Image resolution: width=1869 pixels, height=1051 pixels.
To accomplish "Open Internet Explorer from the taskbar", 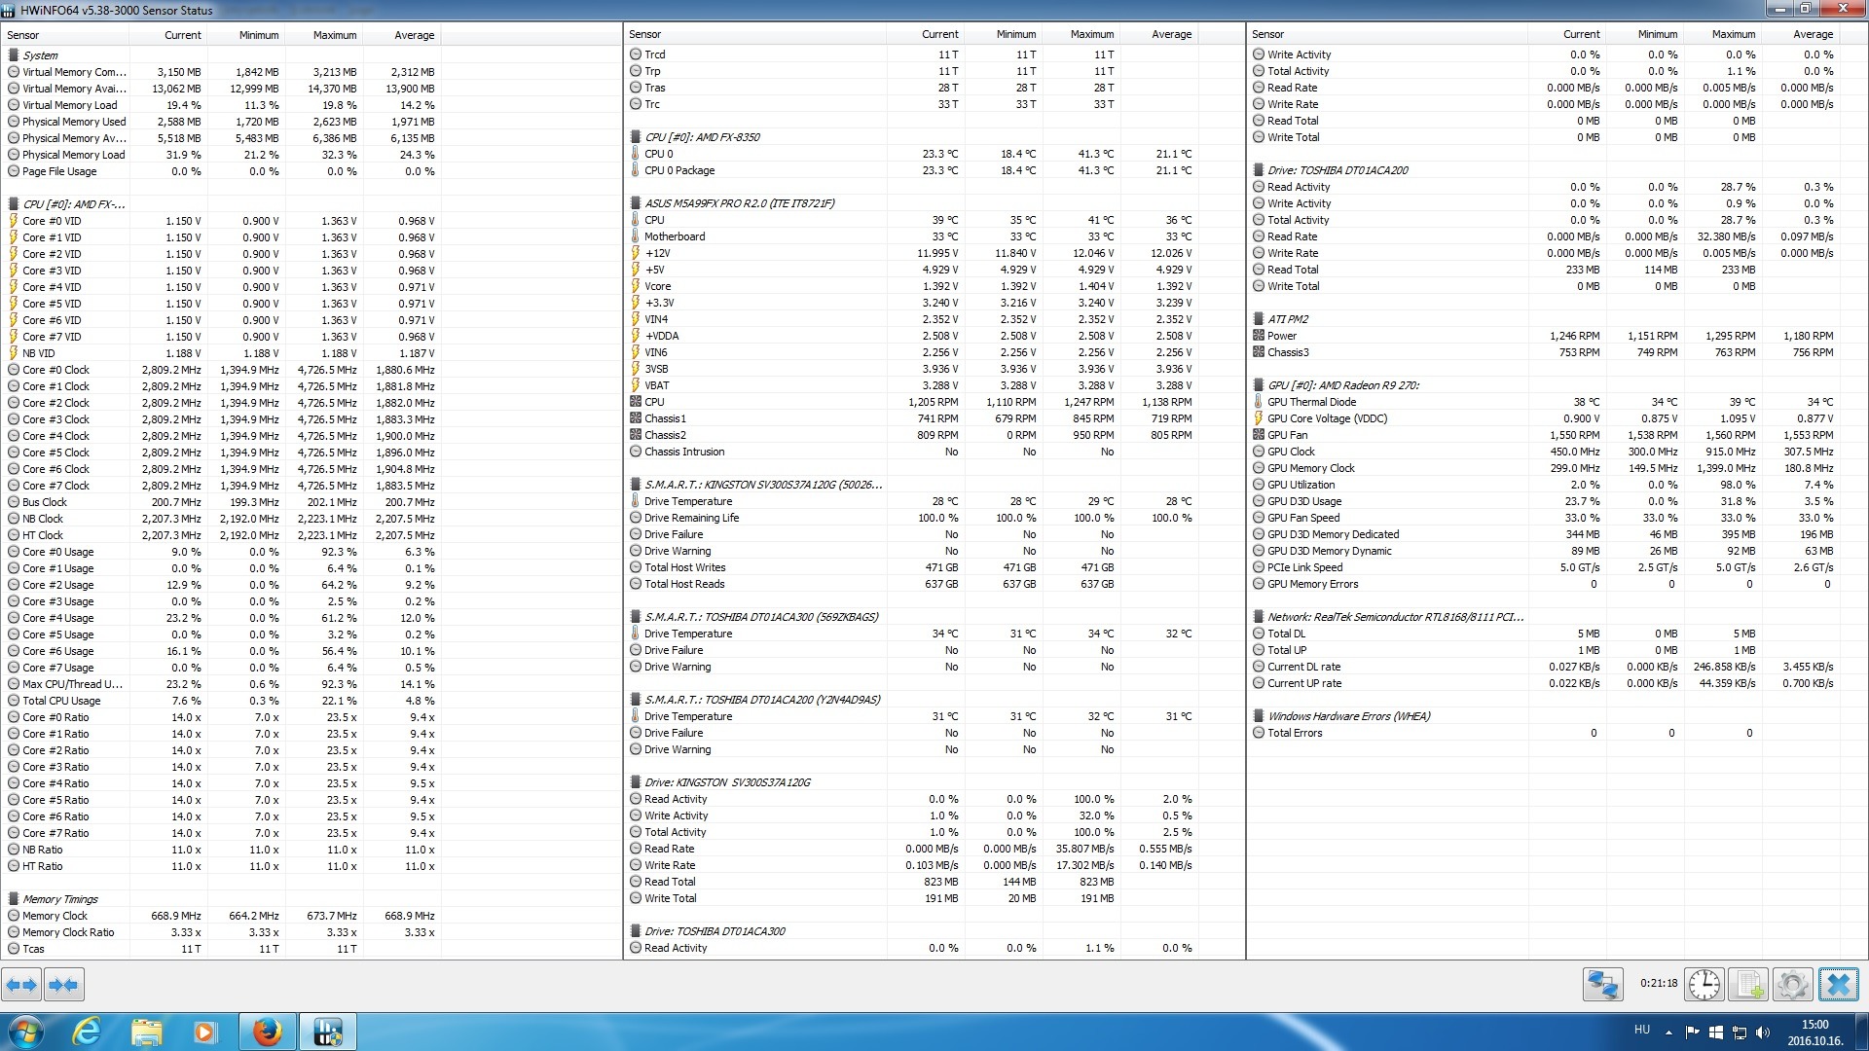I will click(x=87, y=1032).
